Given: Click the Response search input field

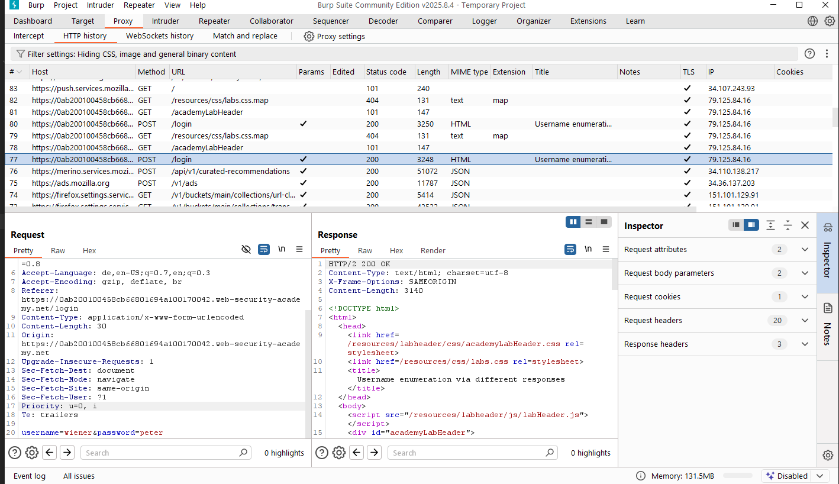Looking at the screenshot, I should click(x=467, y=453).
